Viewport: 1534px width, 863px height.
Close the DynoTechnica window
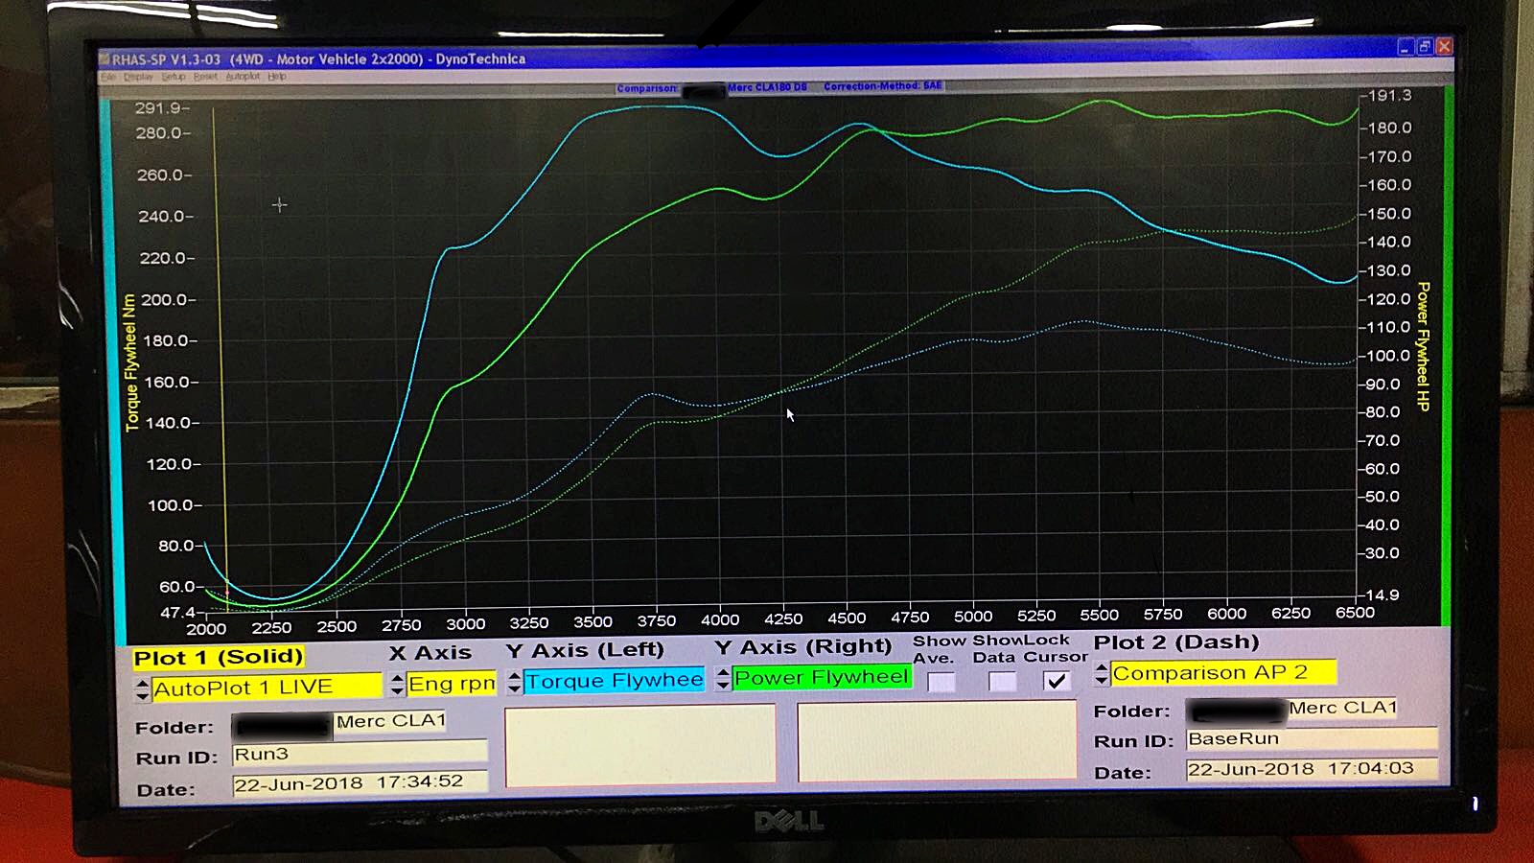tap(1444, 46)
